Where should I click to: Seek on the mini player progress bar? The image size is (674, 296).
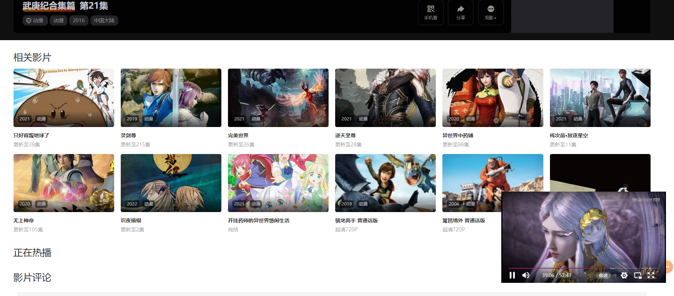pyautogui.click(x=583, y=268)
